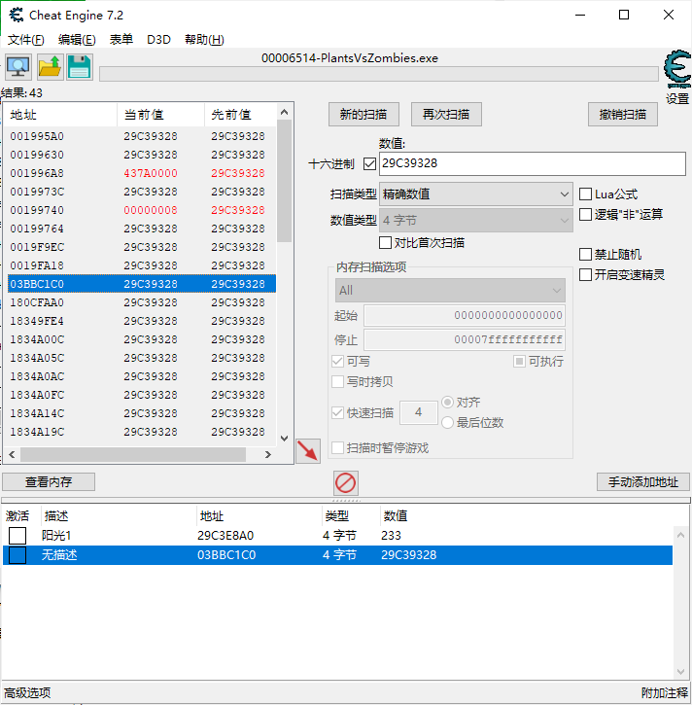This screenshot has height=705, width=692.
Task: Click the fast scan alignment value field
Action: 418,412
